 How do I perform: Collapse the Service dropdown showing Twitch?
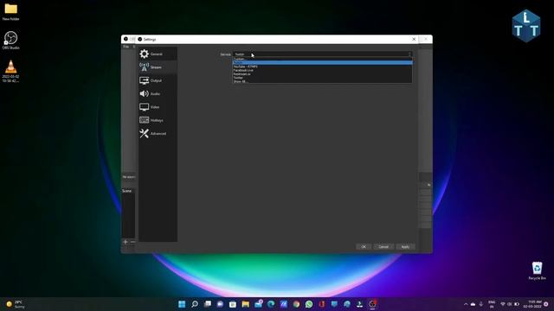[x=322, y=54]
